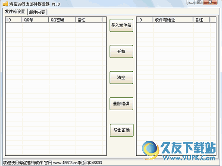Click the app icon in title bar

coord(5,4)
